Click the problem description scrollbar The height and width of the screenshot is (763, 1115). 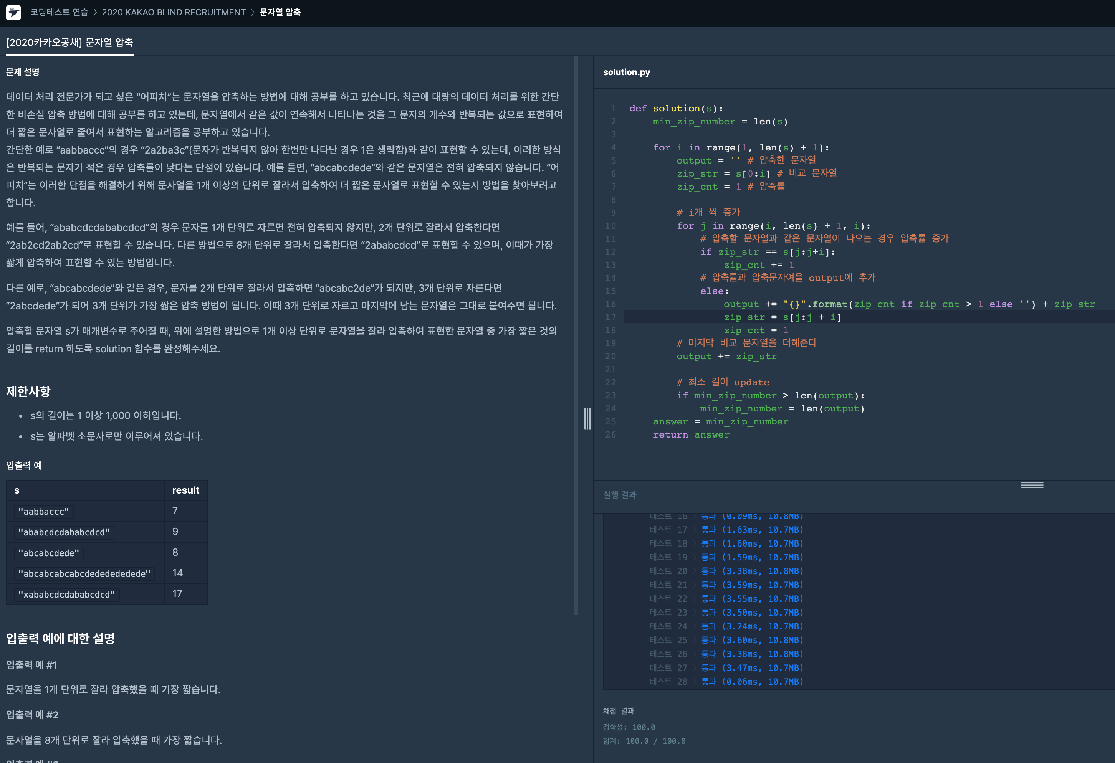coord(576,336)
